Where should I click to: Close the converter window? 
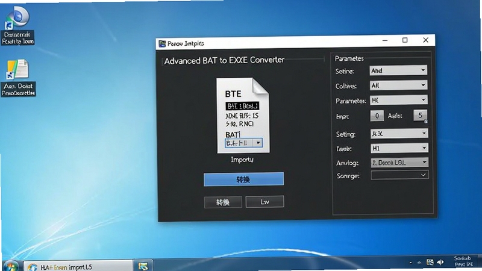pyautogui.click(x=425, y=40)
